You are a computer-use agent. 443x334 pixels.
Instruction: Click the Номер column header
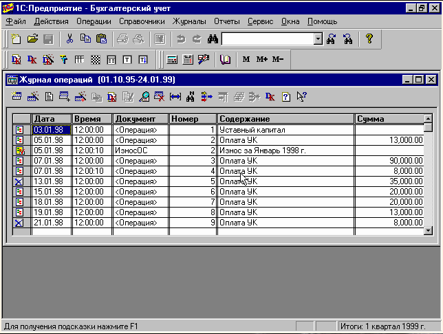point(193,119)
